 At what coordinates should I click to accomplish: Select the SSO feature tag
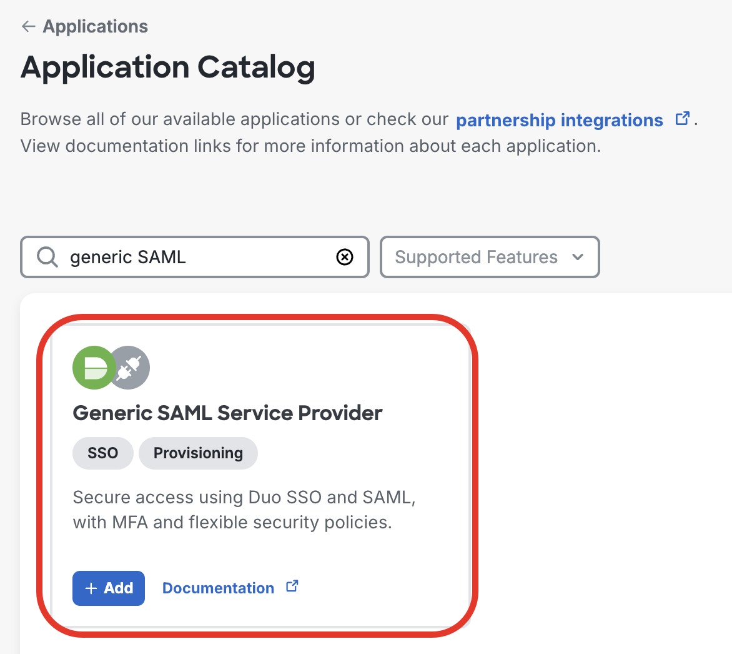(x=102, y=453)
